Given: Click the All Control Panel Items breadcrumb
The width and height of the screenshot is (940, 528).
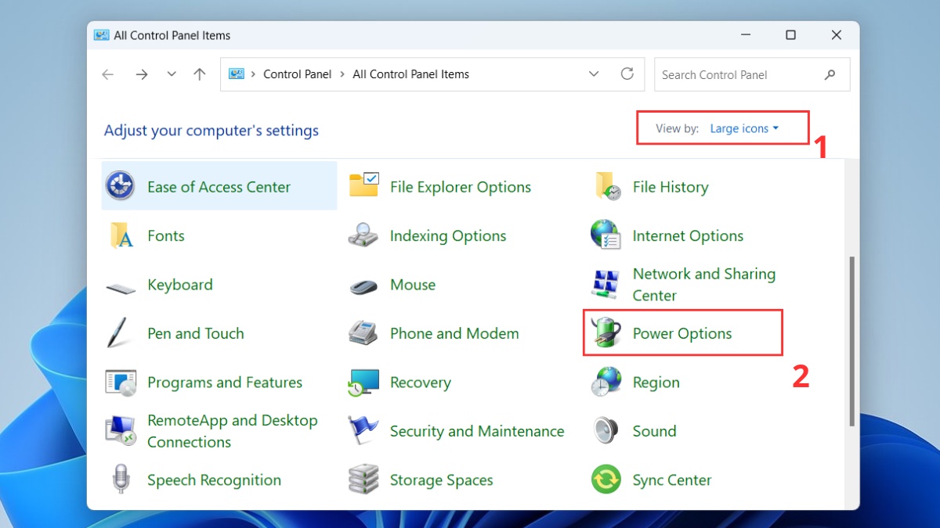Looking at the screenshot, I should pyautogui.click(x=410, y=74).
